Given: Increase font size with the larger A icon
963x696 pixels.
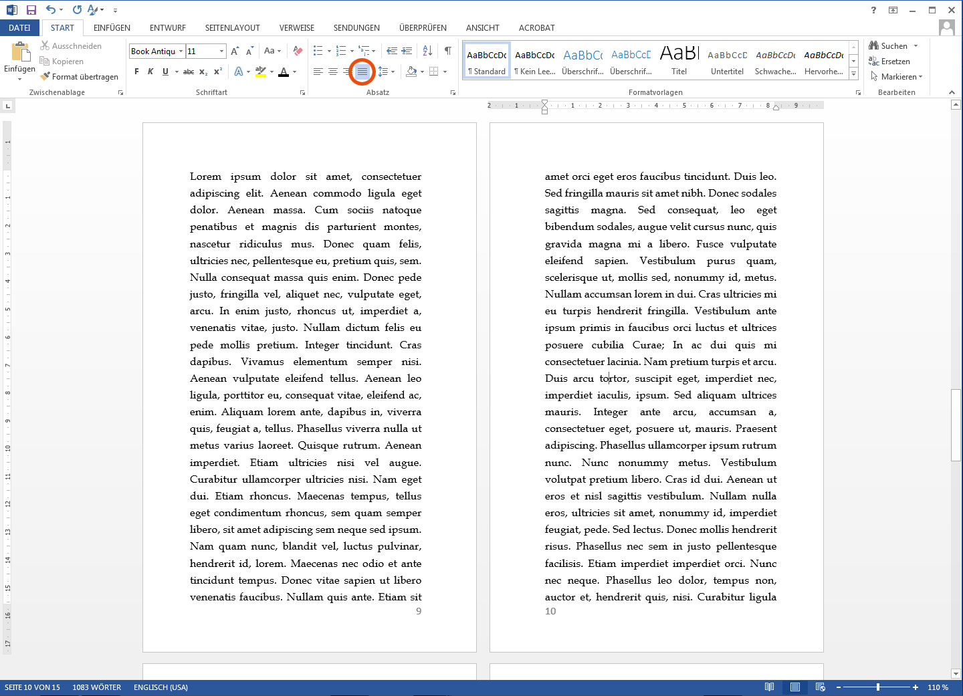Looking at the screenshot, I should pos(235,51).
